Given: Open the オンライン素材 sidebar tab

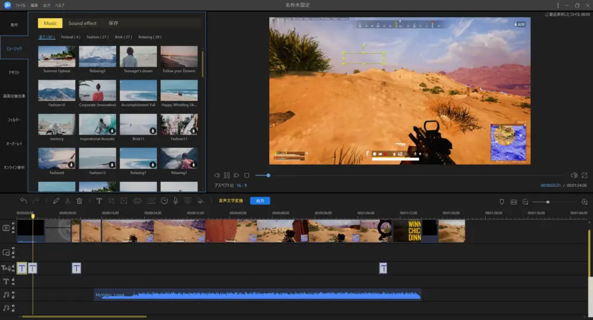Looking at the screenshot, I should pos(14,167).
